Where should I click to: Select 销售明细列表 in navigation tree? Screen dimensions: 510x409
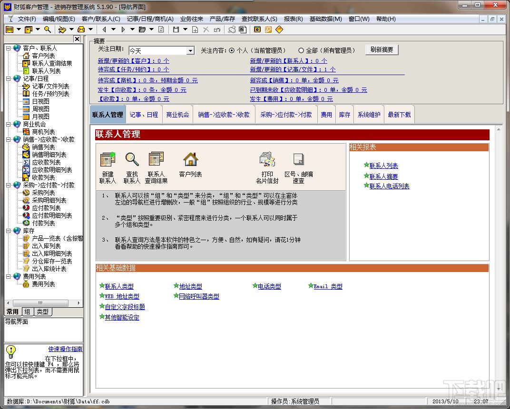[x=49, y=155]
